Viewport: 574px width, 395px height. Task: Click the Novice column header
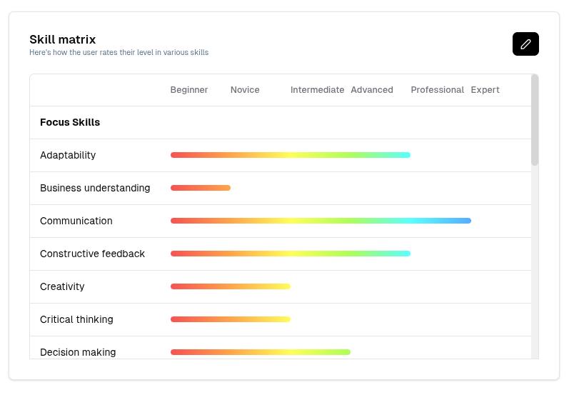click(x=245, y=90)
